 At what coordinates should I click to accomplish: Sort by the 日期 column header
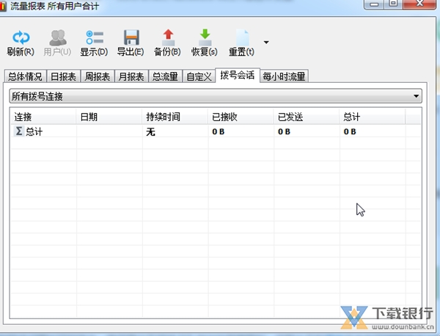[109, 117]
